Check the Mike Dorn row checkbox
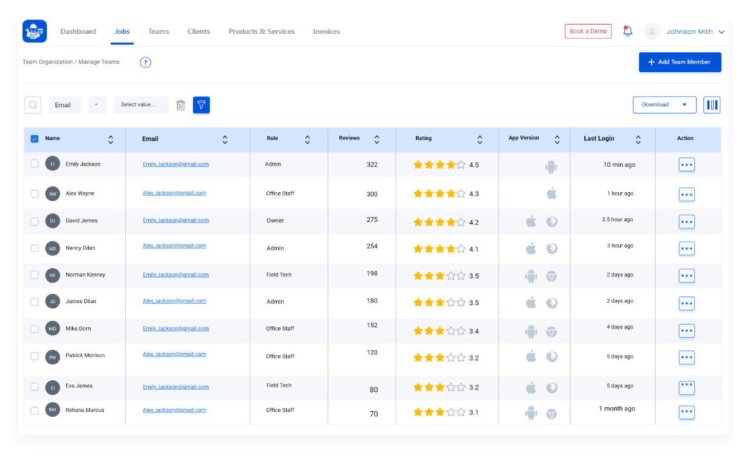The width and height of the screenshot is (747, 459). click(35, 329)
